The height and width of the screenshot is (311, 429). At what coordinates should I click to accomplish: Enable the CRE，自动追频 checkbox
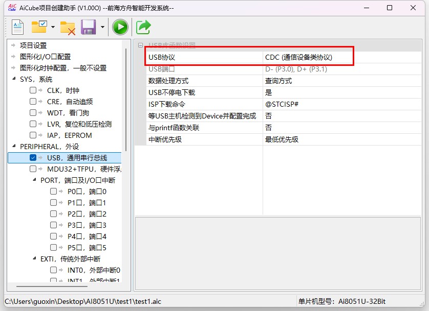click(x=33, y=101)
